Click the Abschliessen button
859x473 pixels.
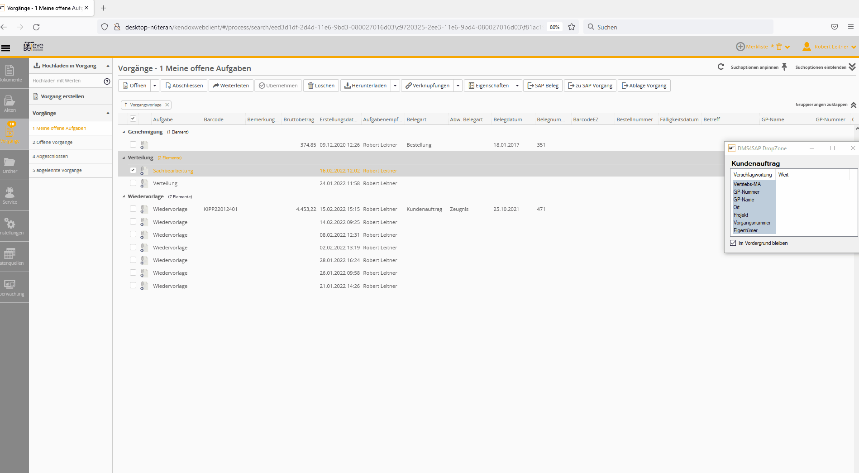pyautogui.click(x=184, y=86)
